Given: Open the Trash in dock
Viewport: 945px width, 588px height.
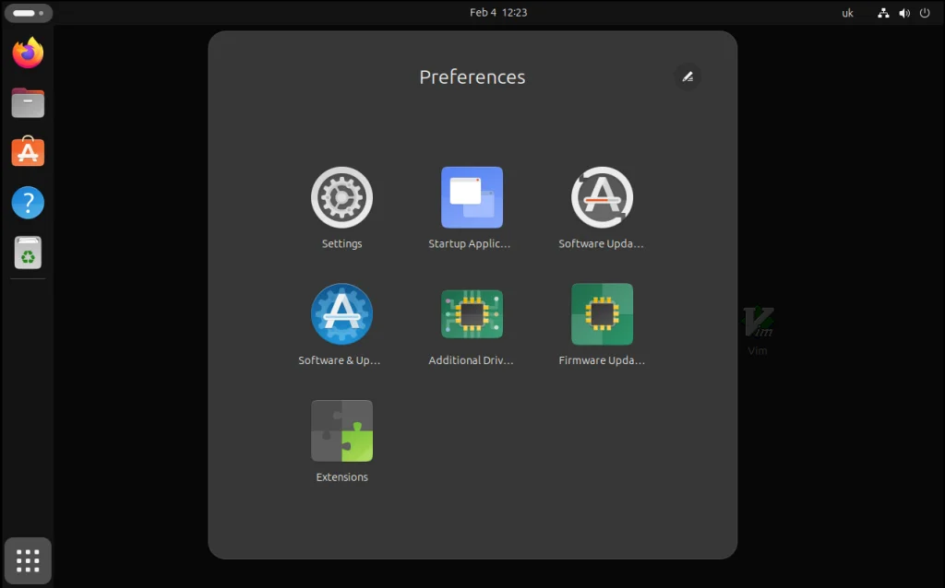Looking at the screenshot, I should (x=28, y=252).
